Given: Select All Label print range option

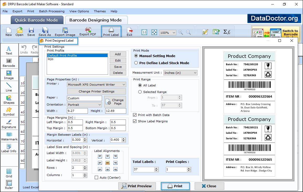Looking at the screenshot, I should point(140,85).
